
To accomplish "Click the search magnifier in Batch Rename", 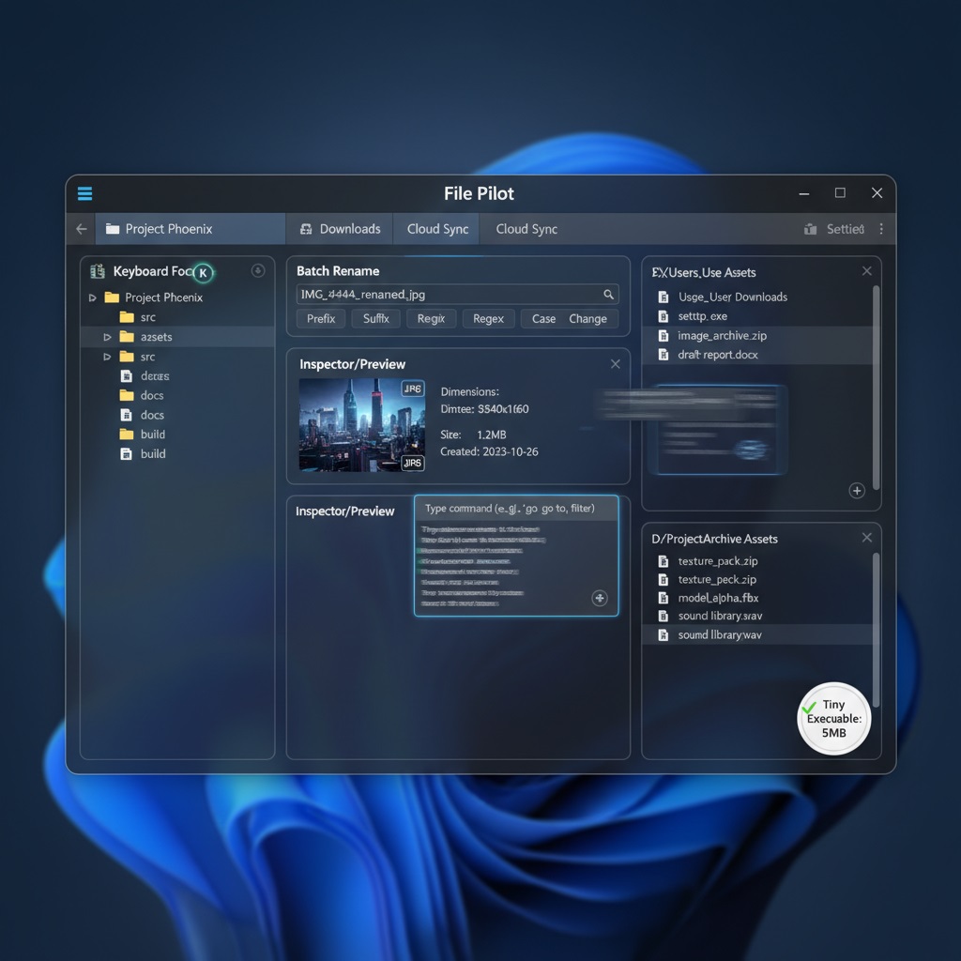I will pyautogui.click(x=608, y=294).
